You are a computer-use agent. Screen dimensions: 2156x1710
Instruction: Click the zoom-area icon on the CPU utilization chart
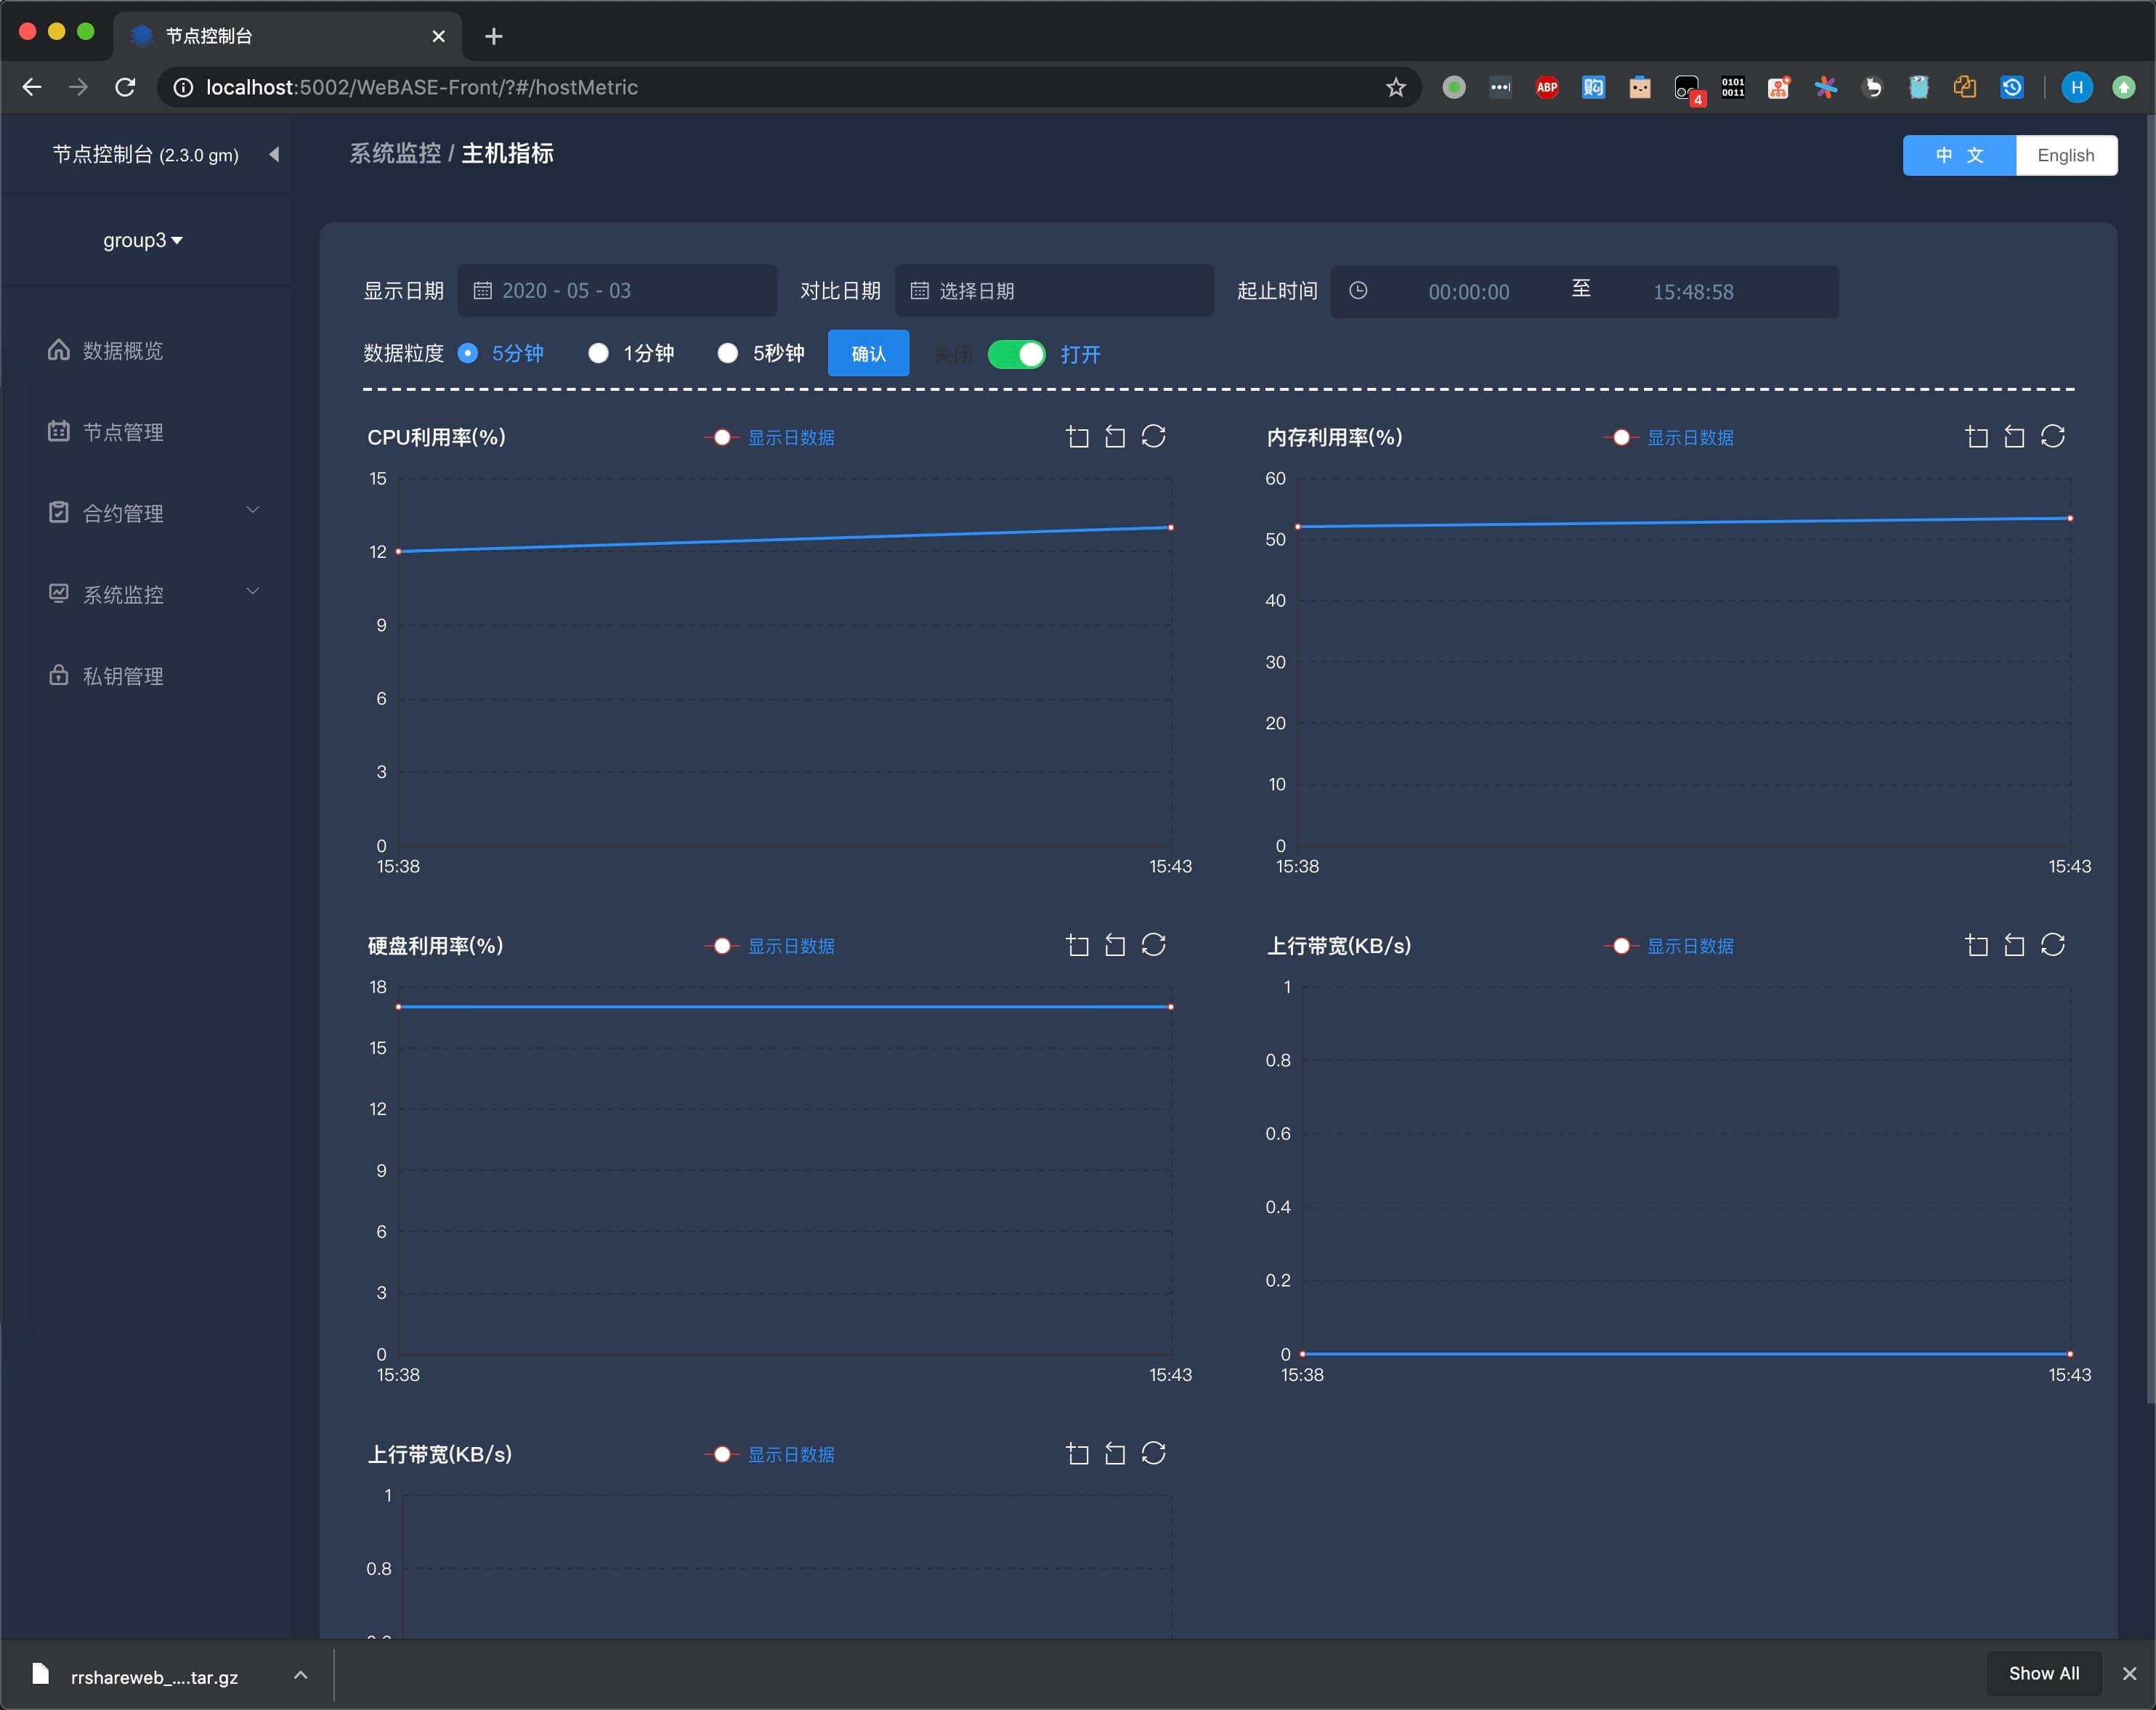pyautogui.click(x=1077, y=437)
